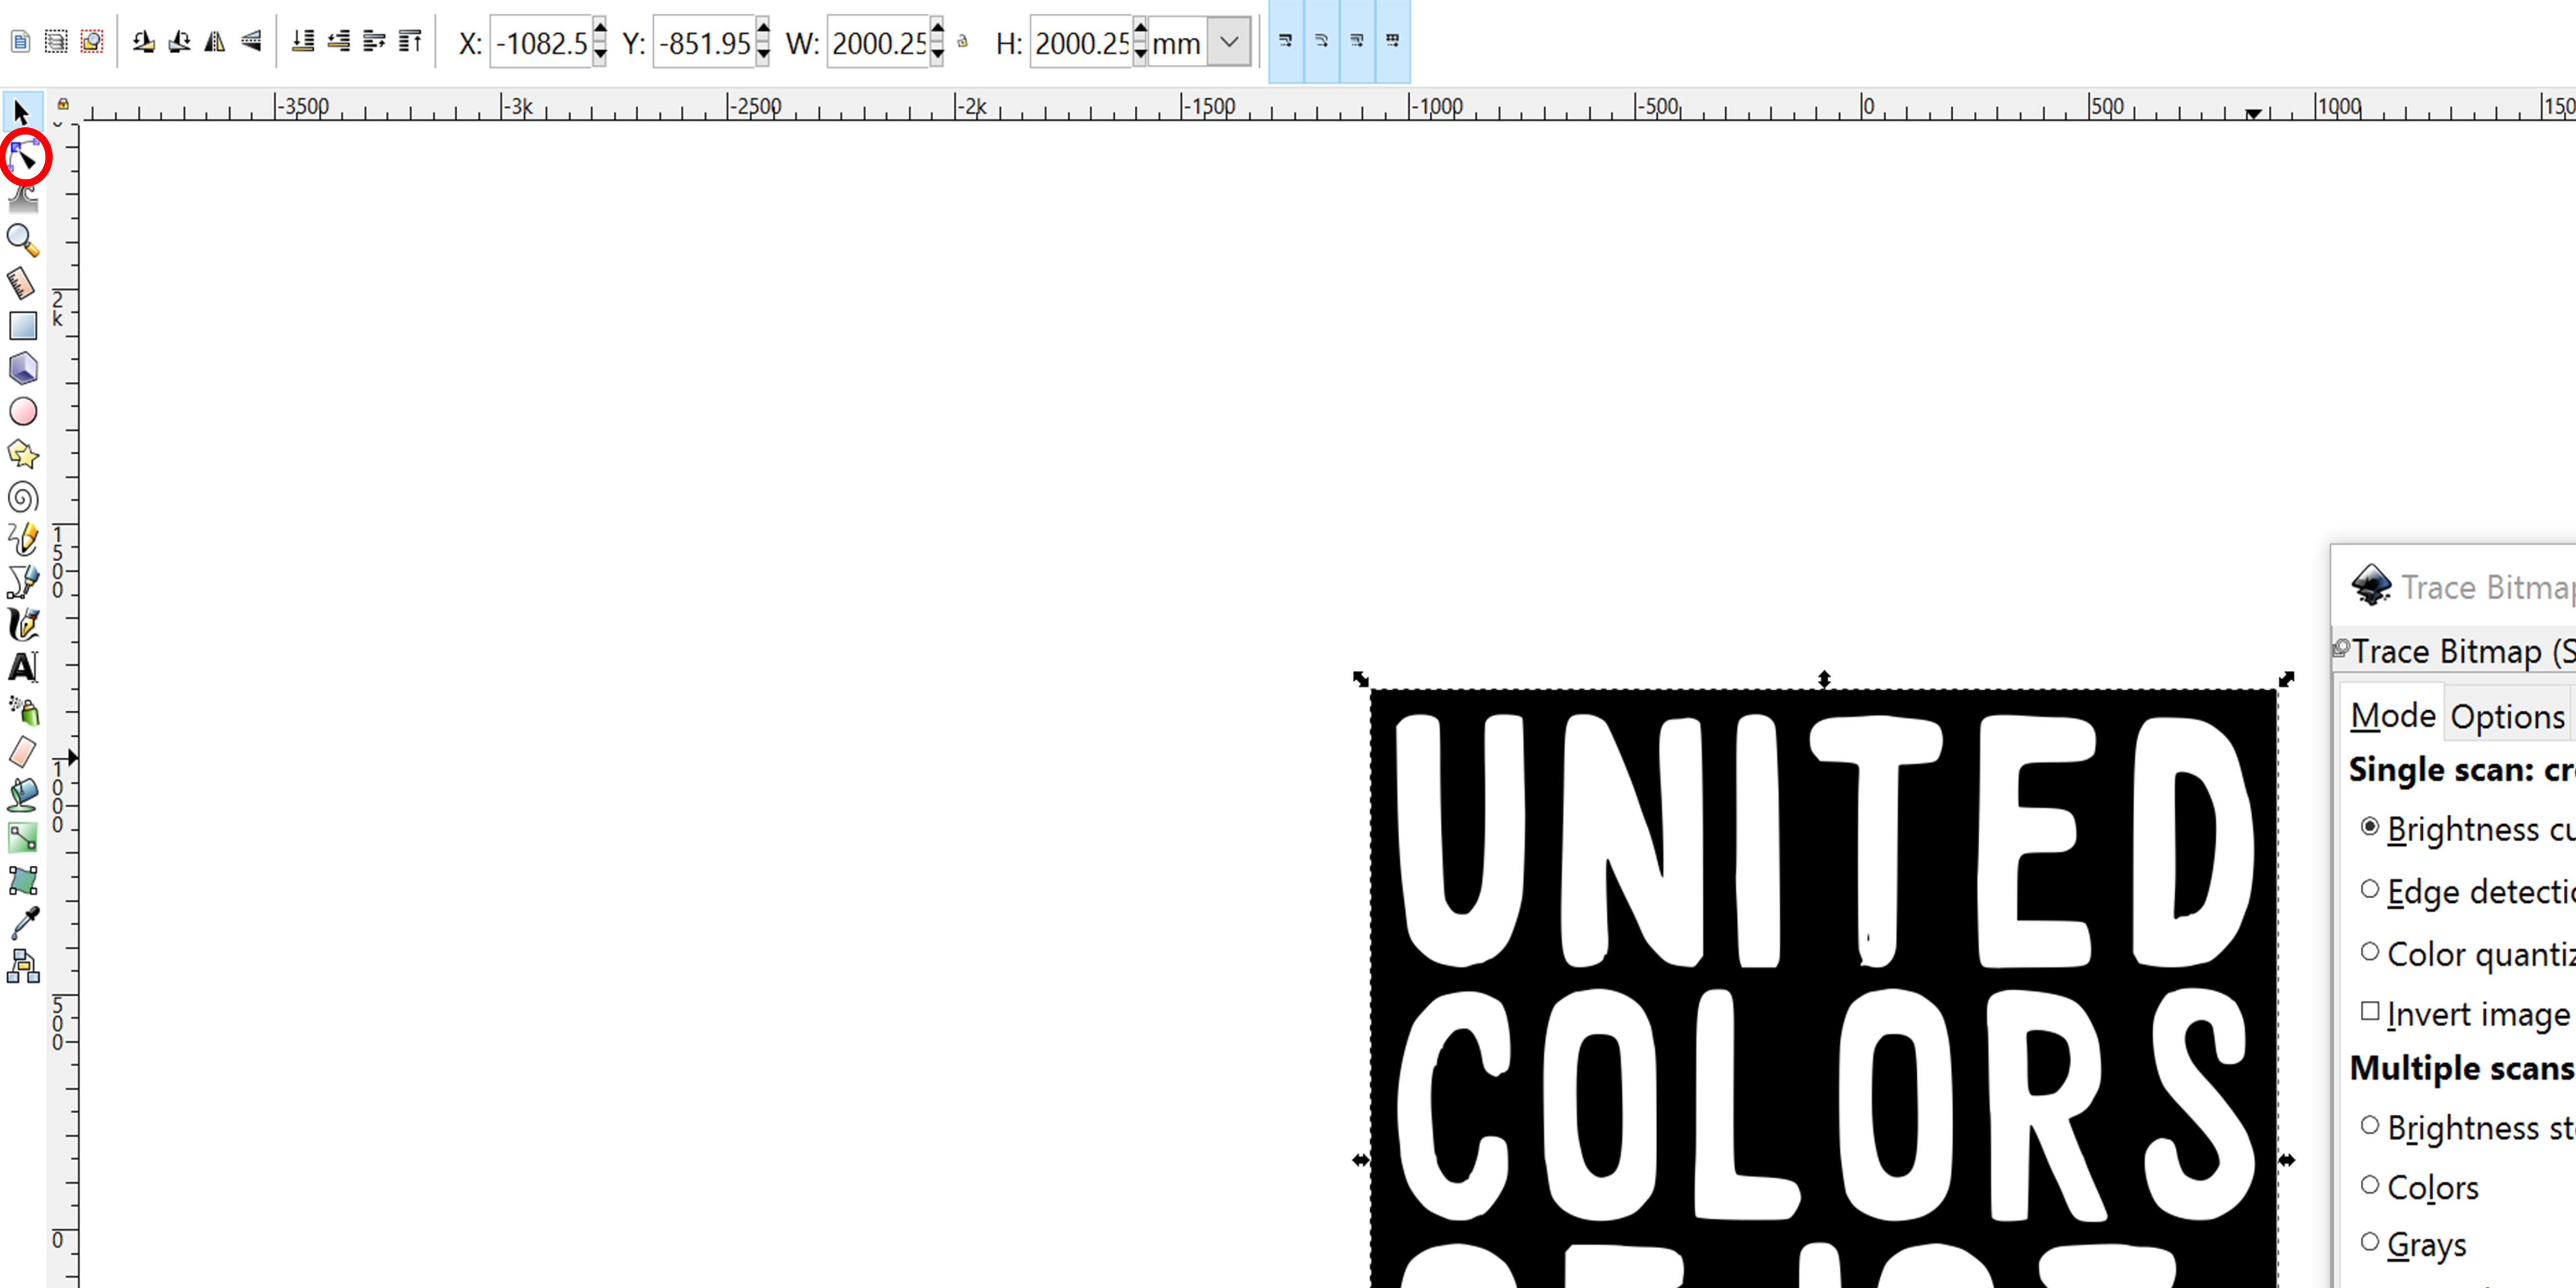2576x1288 pixels.
Task: Select the Connector diagram tool
Action: [x=23, y=966]
